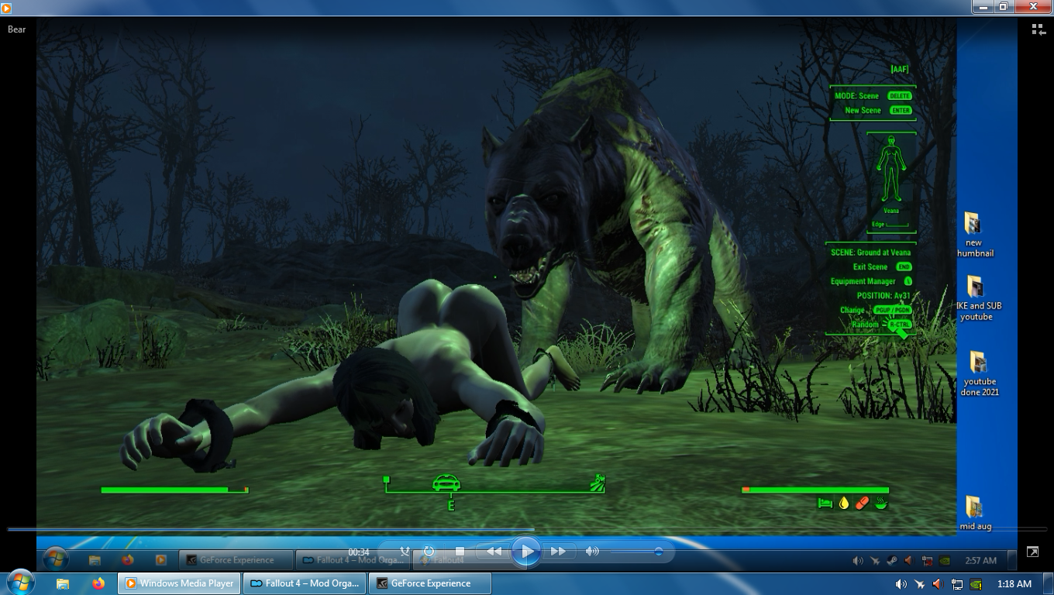
Task: Restore down the Media Player window
Action: tap(1004, 6)
